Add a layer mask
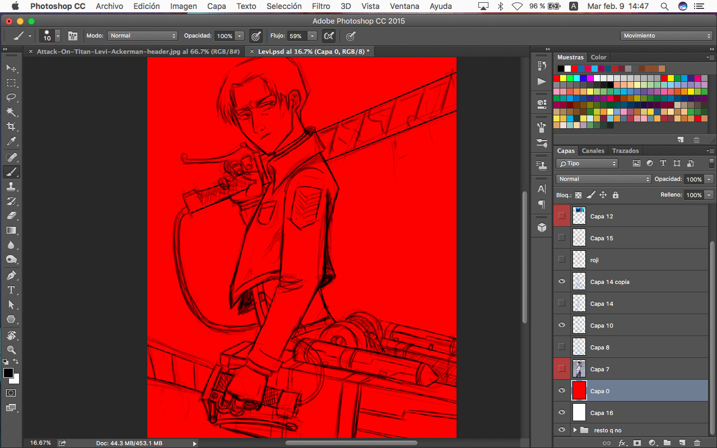Viewport: 717px width, 448px height. point(637,442)
